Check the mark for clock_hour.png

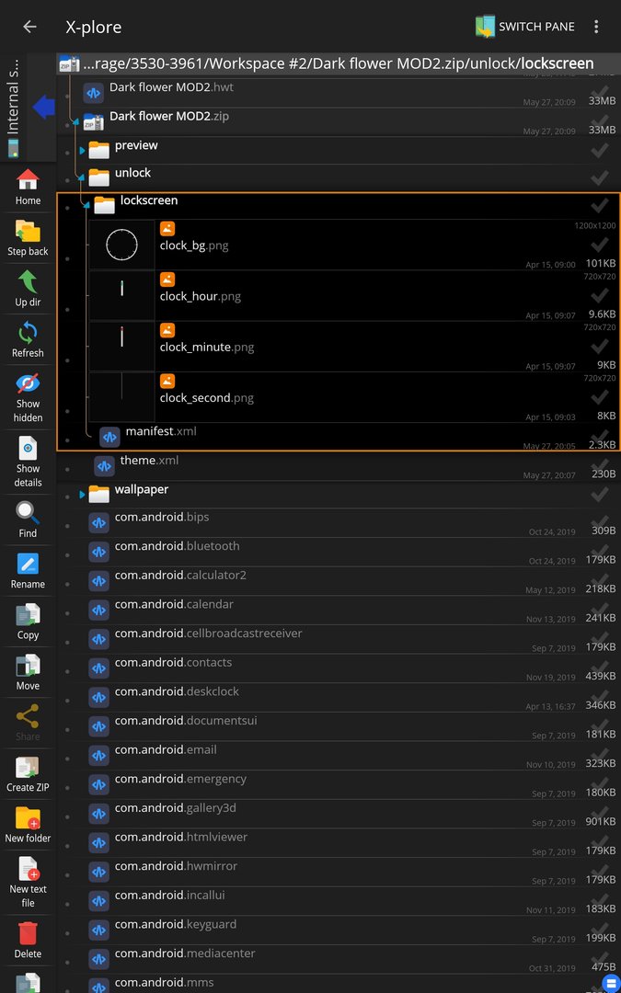[600, 295]
